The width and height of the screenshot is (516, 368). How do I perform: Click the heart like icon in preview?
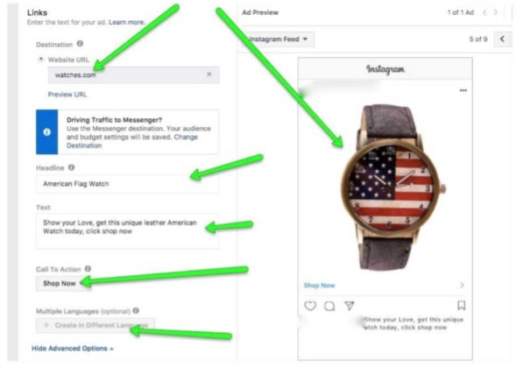[x=310, y=306]
